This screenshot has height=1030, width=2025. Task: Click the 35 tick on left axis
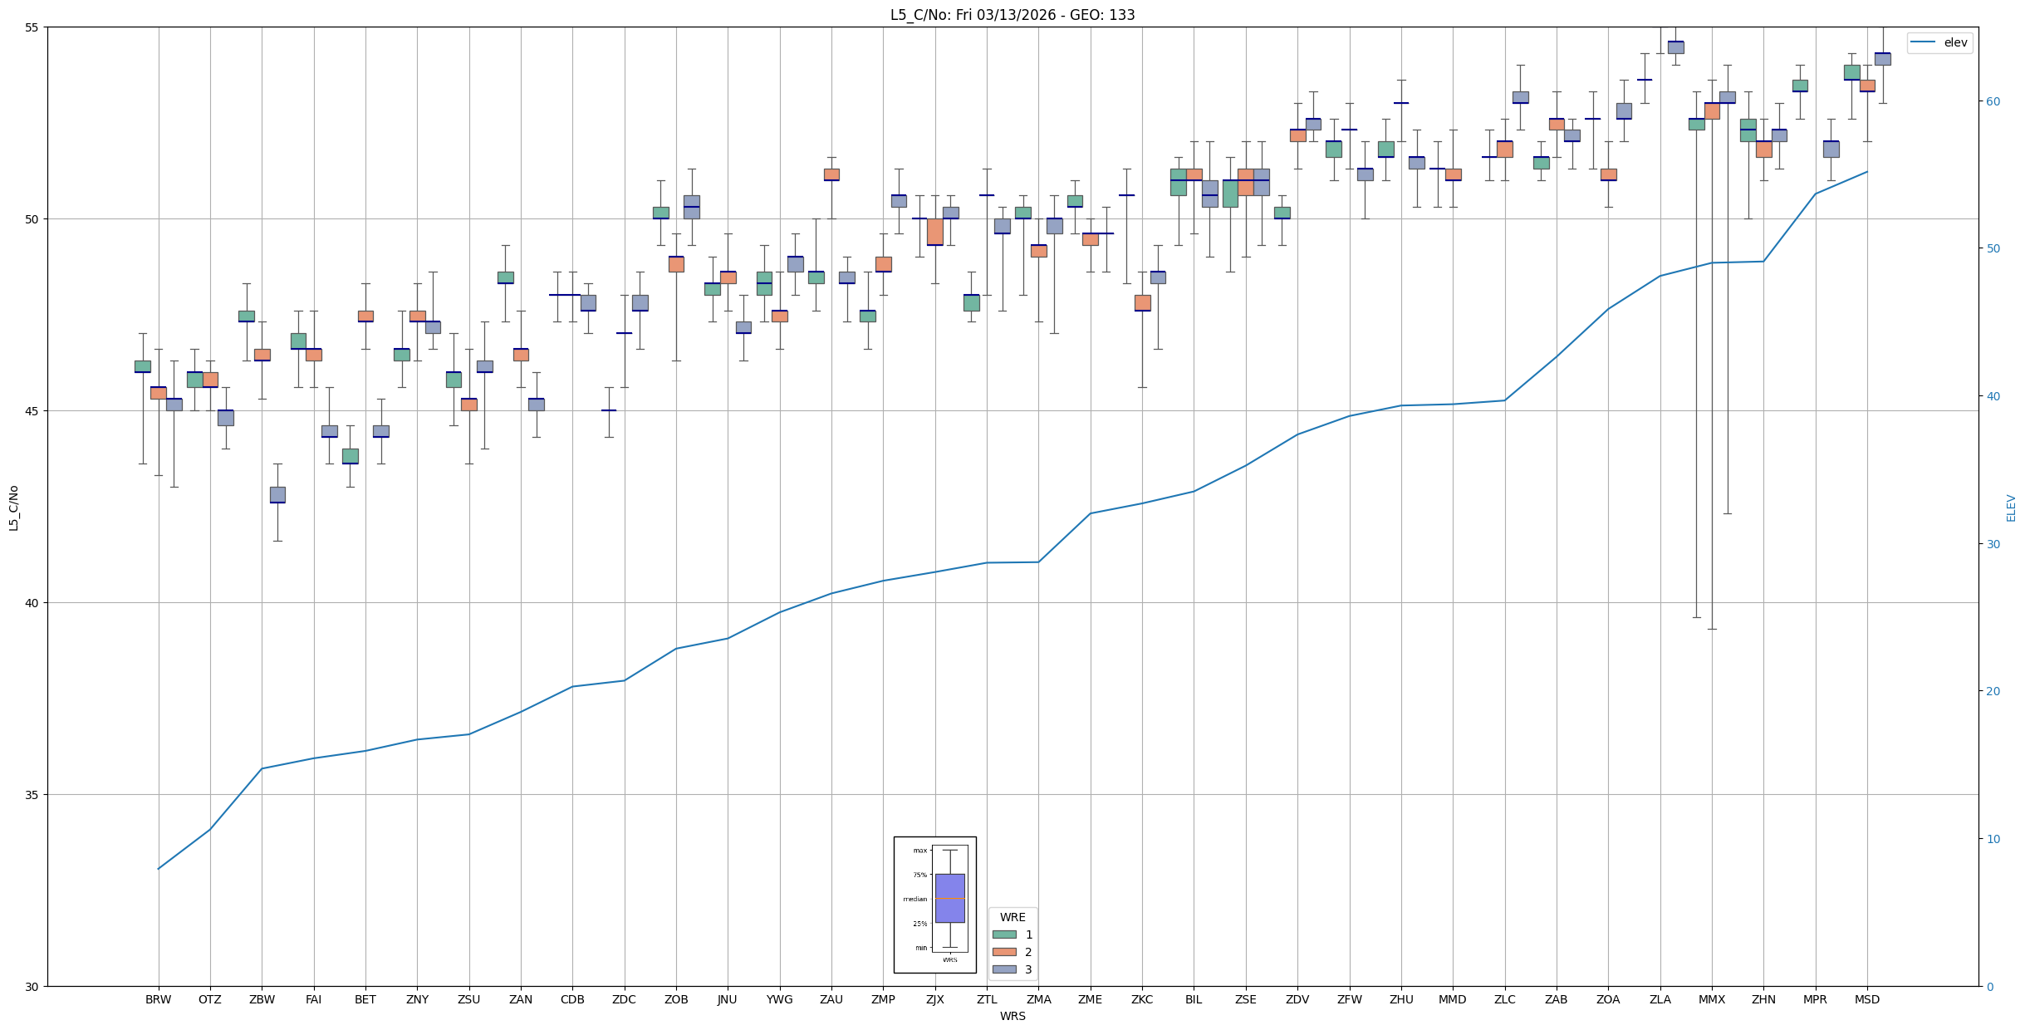[32, 795]
